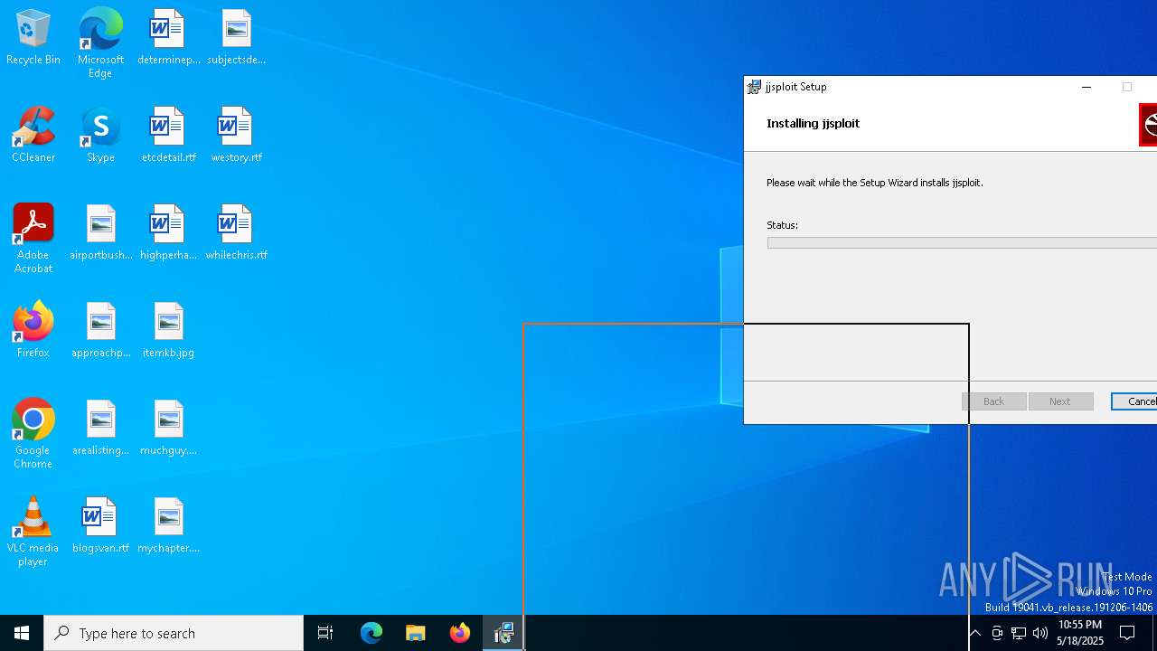This screenshot has width=1157, height=651.
Task: Click the Status: label
Action: [x=782, y=225]
